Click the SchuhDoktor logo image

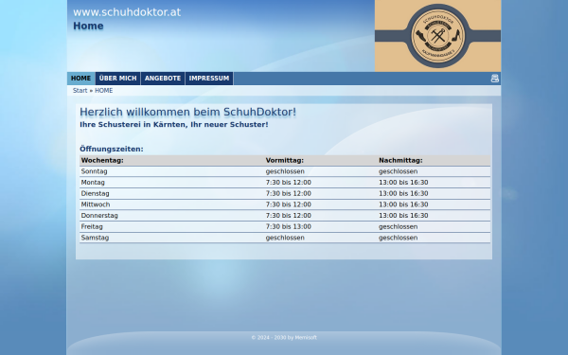(x=437, y=36)
